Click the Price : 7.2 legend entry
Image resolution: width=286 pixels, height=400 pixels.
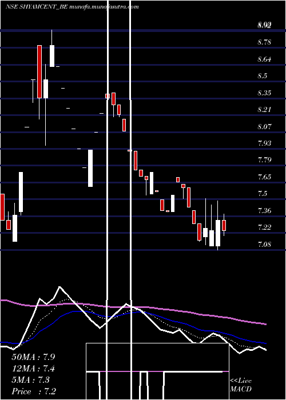click(x=34, y=391)
